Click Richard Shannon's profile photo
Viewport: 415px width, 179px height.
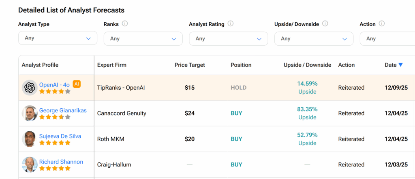click(x=30, y=165)
